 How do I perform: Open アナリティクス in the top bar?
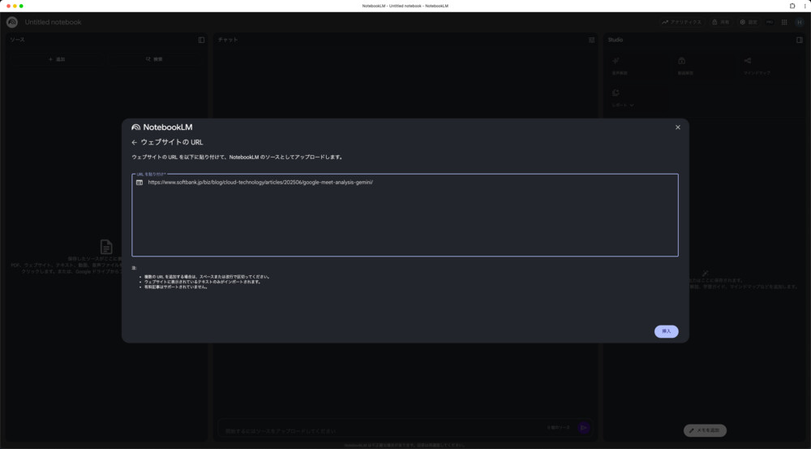(x=681, y=22)
